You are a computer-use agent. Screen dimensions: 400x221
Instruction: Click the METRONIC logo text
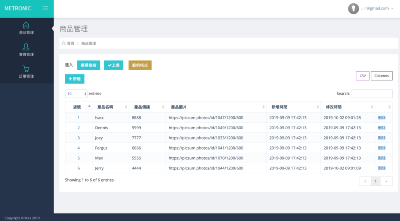(18, 9)
